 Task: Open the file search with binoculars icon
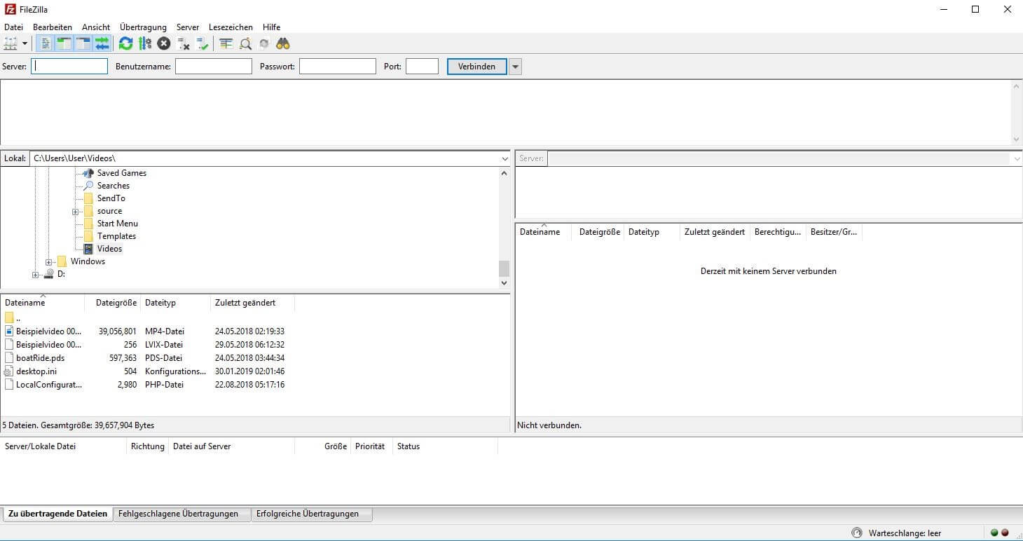283,43
